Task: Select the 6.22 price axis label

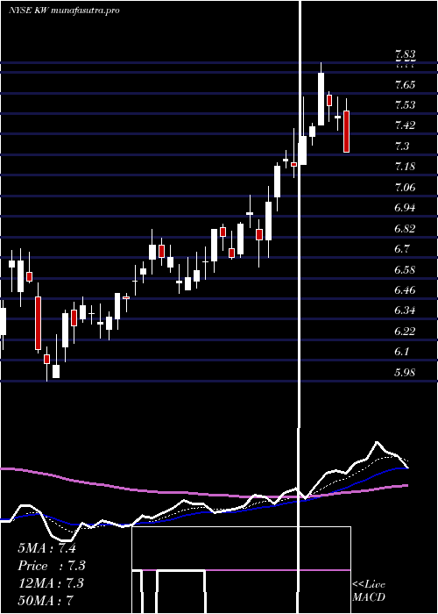Action: 405,331
